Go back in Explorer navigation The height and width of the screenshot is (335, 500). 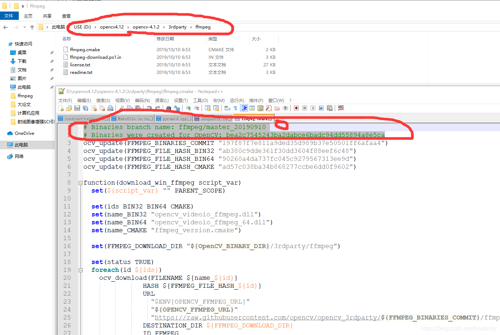(x=5, y=27)
